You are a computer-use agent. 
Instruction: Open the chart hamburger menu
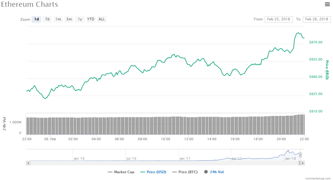tap(327, 4)
